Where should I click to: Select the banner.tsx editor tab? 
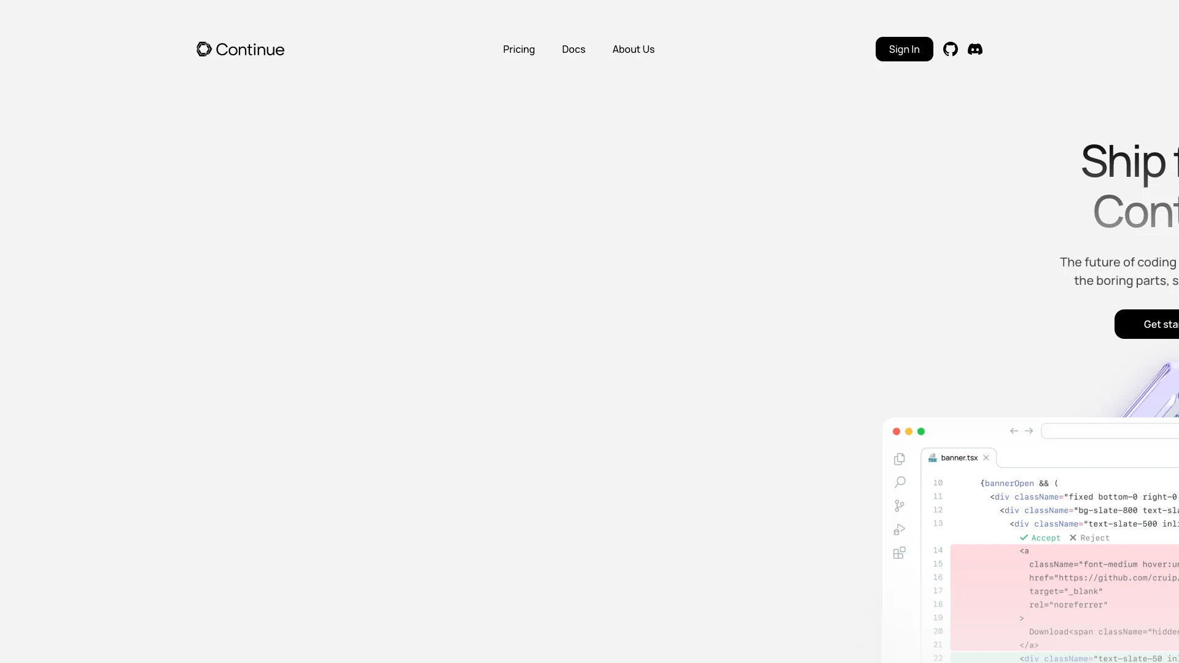coord(958,458)
